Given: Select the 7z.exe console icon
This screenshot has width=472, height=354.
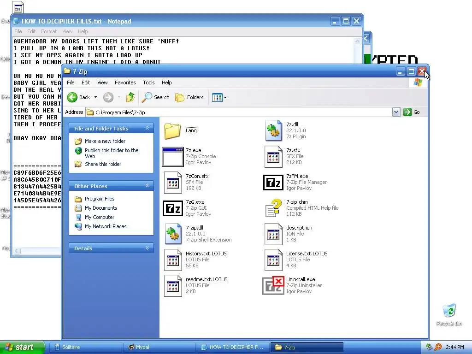Looking at the screenshot, I should tap(172, 157).
